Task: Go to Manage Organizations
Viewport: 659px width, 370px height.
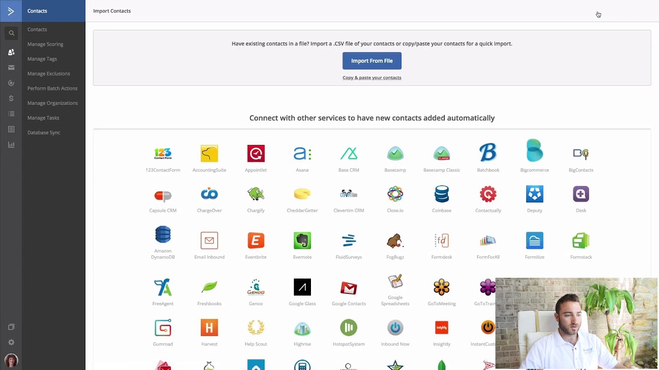Action: pyautogui.click(x=53, y=103)
